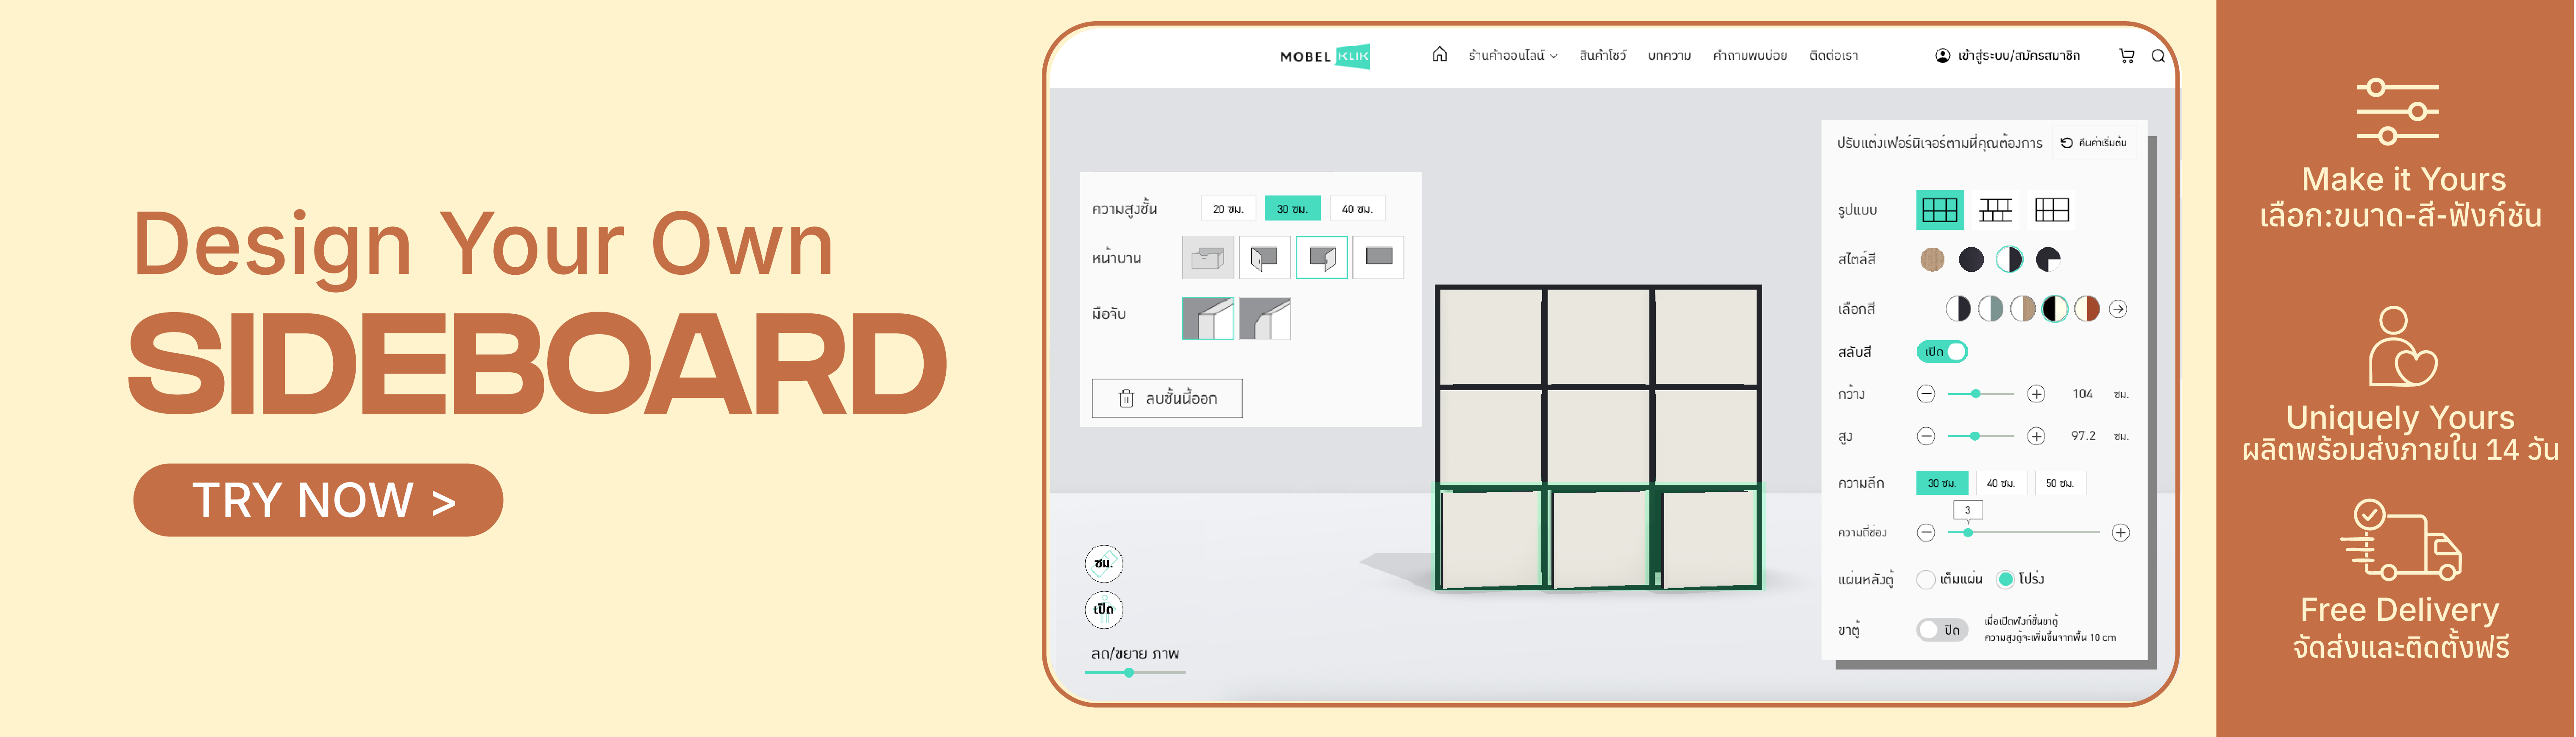Decrease compartment frequency (ความถี่ช่อง) with minus
This screenshot has width=2576, height=737.
point(1926,532)
